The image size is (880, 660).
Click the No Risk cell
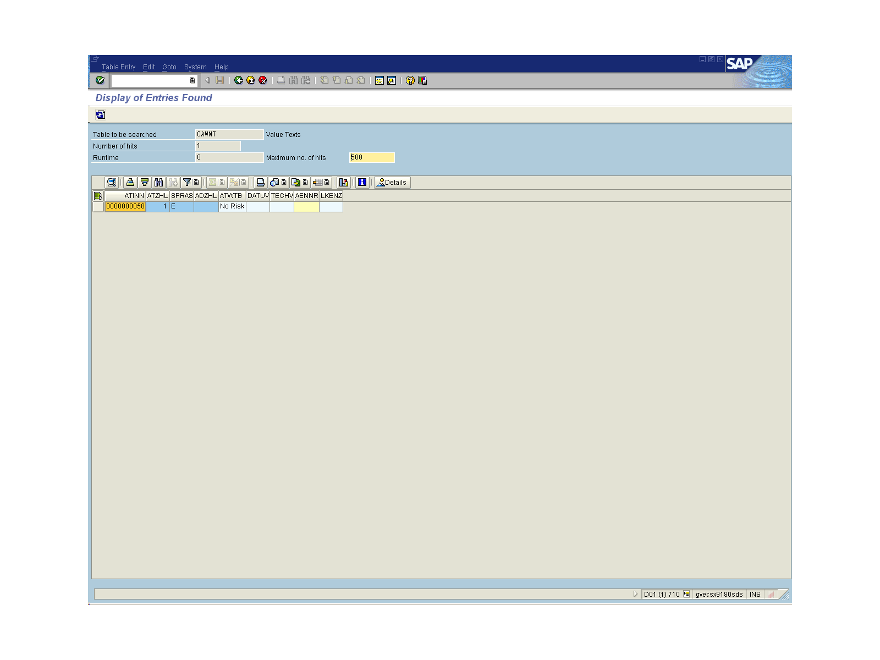[x=232, y=206]
